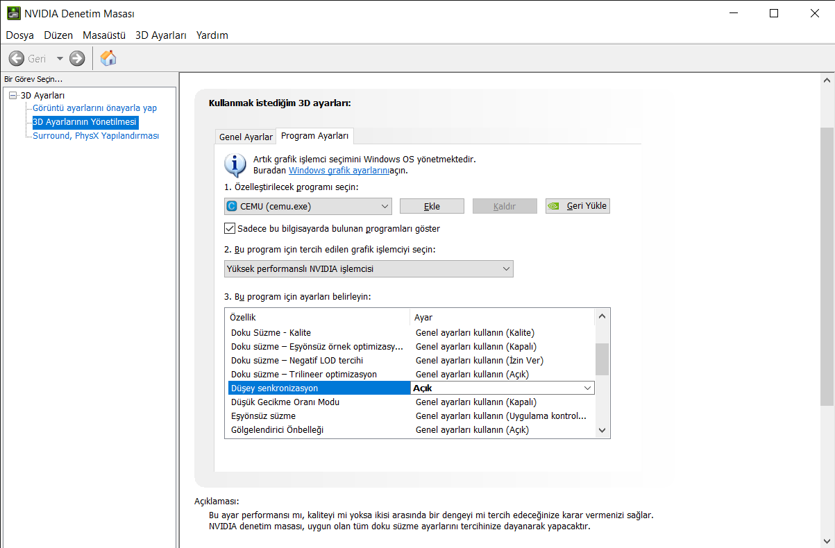Image resolution: width=835 pixels, height=548 pixels.
Task: Select Görüntü ayarlarını önayarla yap
Action: coord(95,108)
